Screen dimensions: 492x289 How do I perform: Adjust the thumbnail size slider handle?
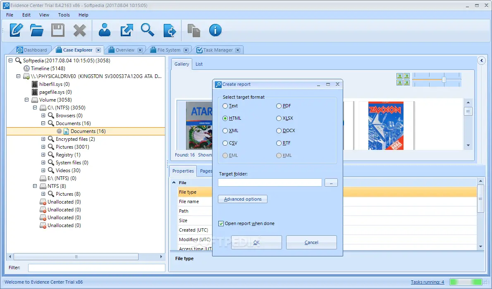pyautogui.click(x=444, y=79)
